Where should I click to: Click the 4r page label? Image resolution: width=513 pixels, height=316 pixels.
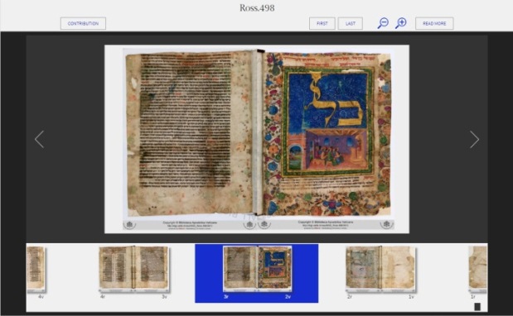(103, 297)
